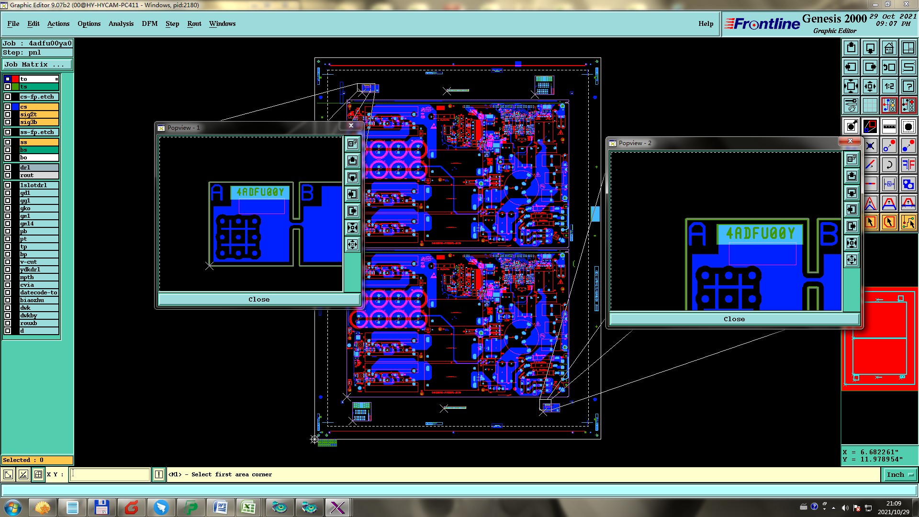Open the DFM menu
This screenshot has width=919, height=517.
[149, 23]
